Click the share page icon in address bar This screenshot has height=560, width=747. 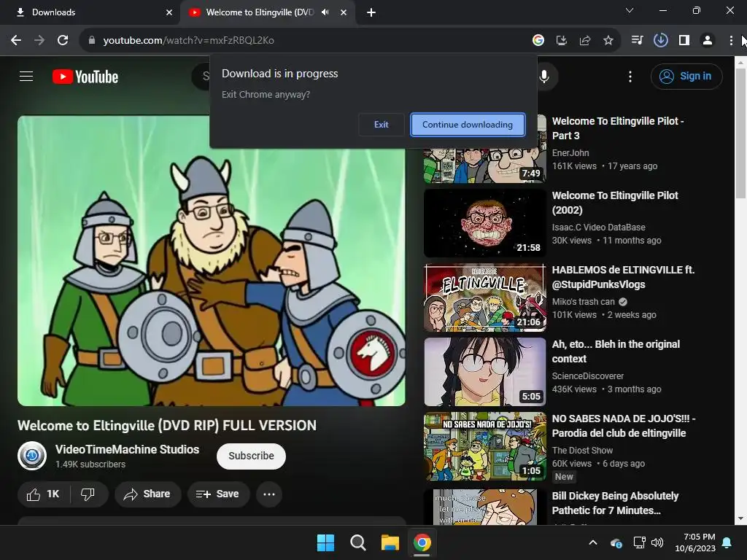click(585, 41)
